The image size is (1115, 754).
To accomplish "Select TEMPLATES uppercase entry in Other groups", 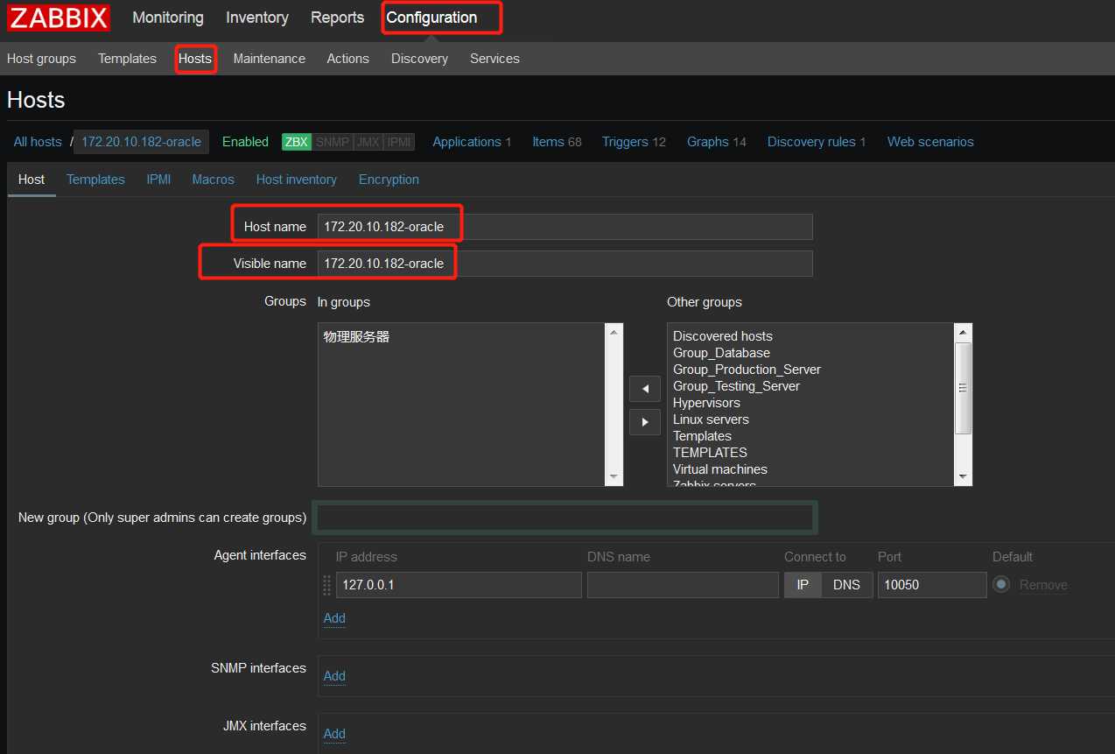I will [710, 453].
